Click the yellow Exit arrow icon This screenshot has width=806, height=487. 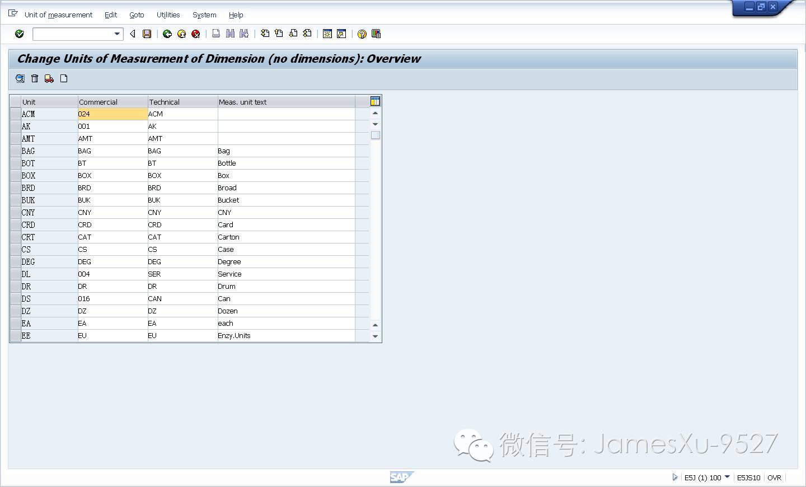[x=182, y=34]
